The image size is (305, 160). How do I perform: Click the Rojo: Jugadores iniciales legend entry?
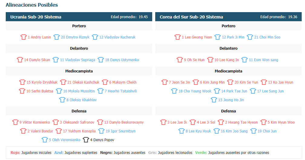31,153
